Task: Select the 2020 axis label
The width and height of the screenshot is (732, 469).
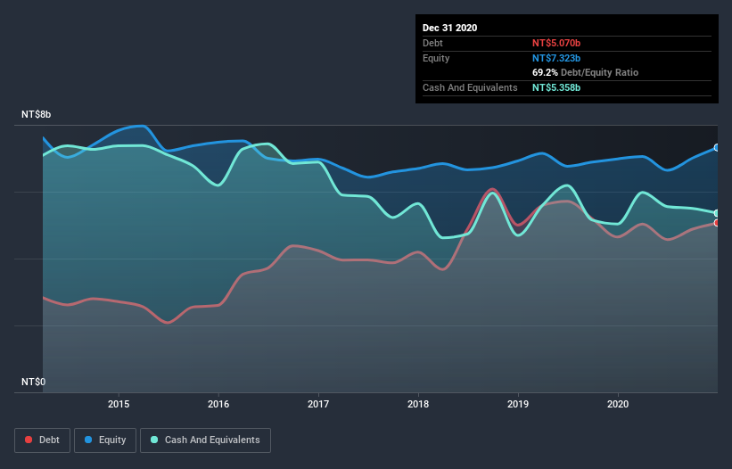Action: (618, 404)
